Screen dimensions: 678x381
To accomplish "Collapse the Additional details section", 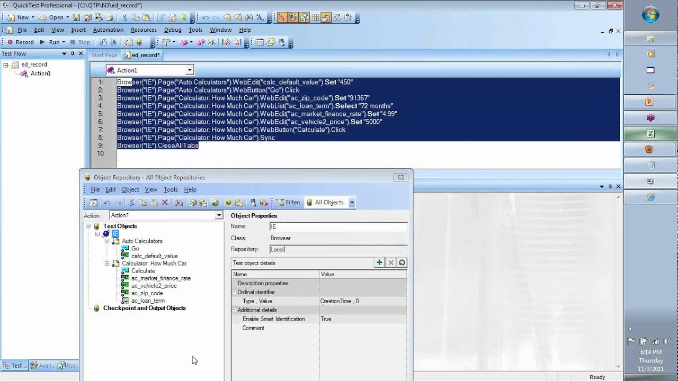I will (x=234, y=310).
